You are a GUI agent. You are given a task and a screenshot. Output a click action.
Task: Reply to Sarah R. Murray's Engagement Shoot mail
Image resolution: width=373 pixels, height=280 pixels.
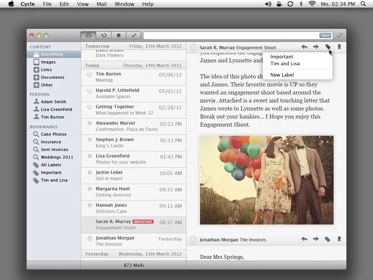click(x=304, y=47)
